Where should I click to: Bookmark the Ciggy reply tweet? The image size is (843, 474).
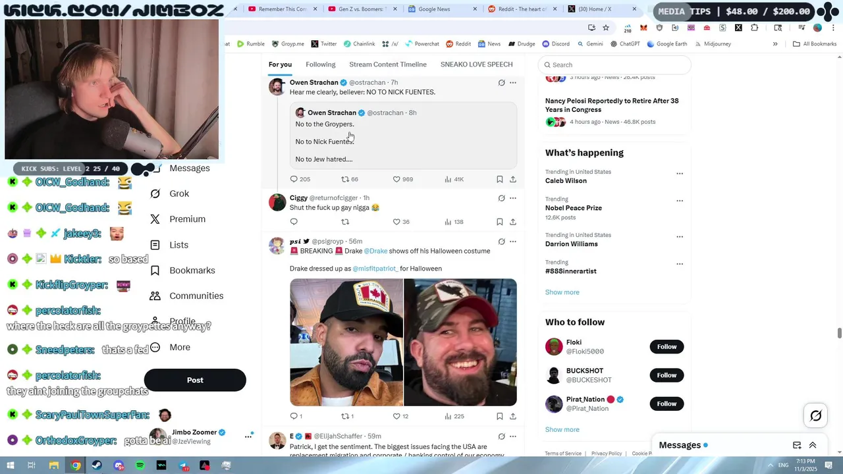[499, 222]
